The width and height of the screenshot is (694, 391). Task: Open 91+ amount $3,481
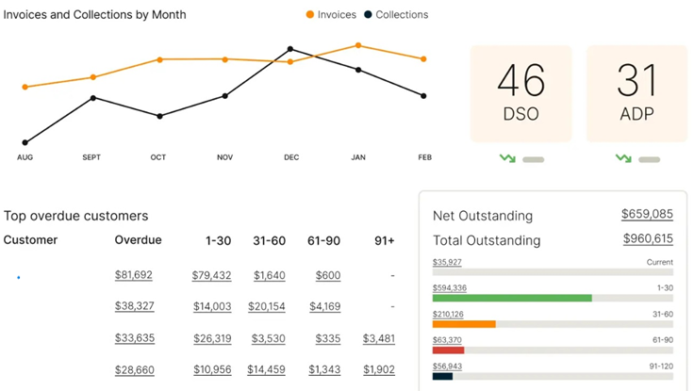[379, 339]
